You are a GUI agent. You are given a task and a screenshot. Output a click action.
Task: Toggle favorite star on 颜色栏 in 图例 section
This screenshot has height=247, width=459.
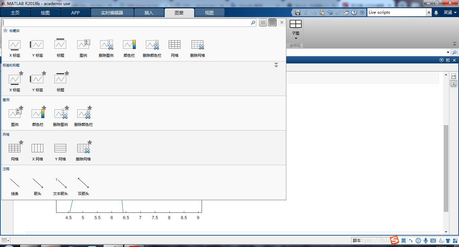(x=44, y=108)
